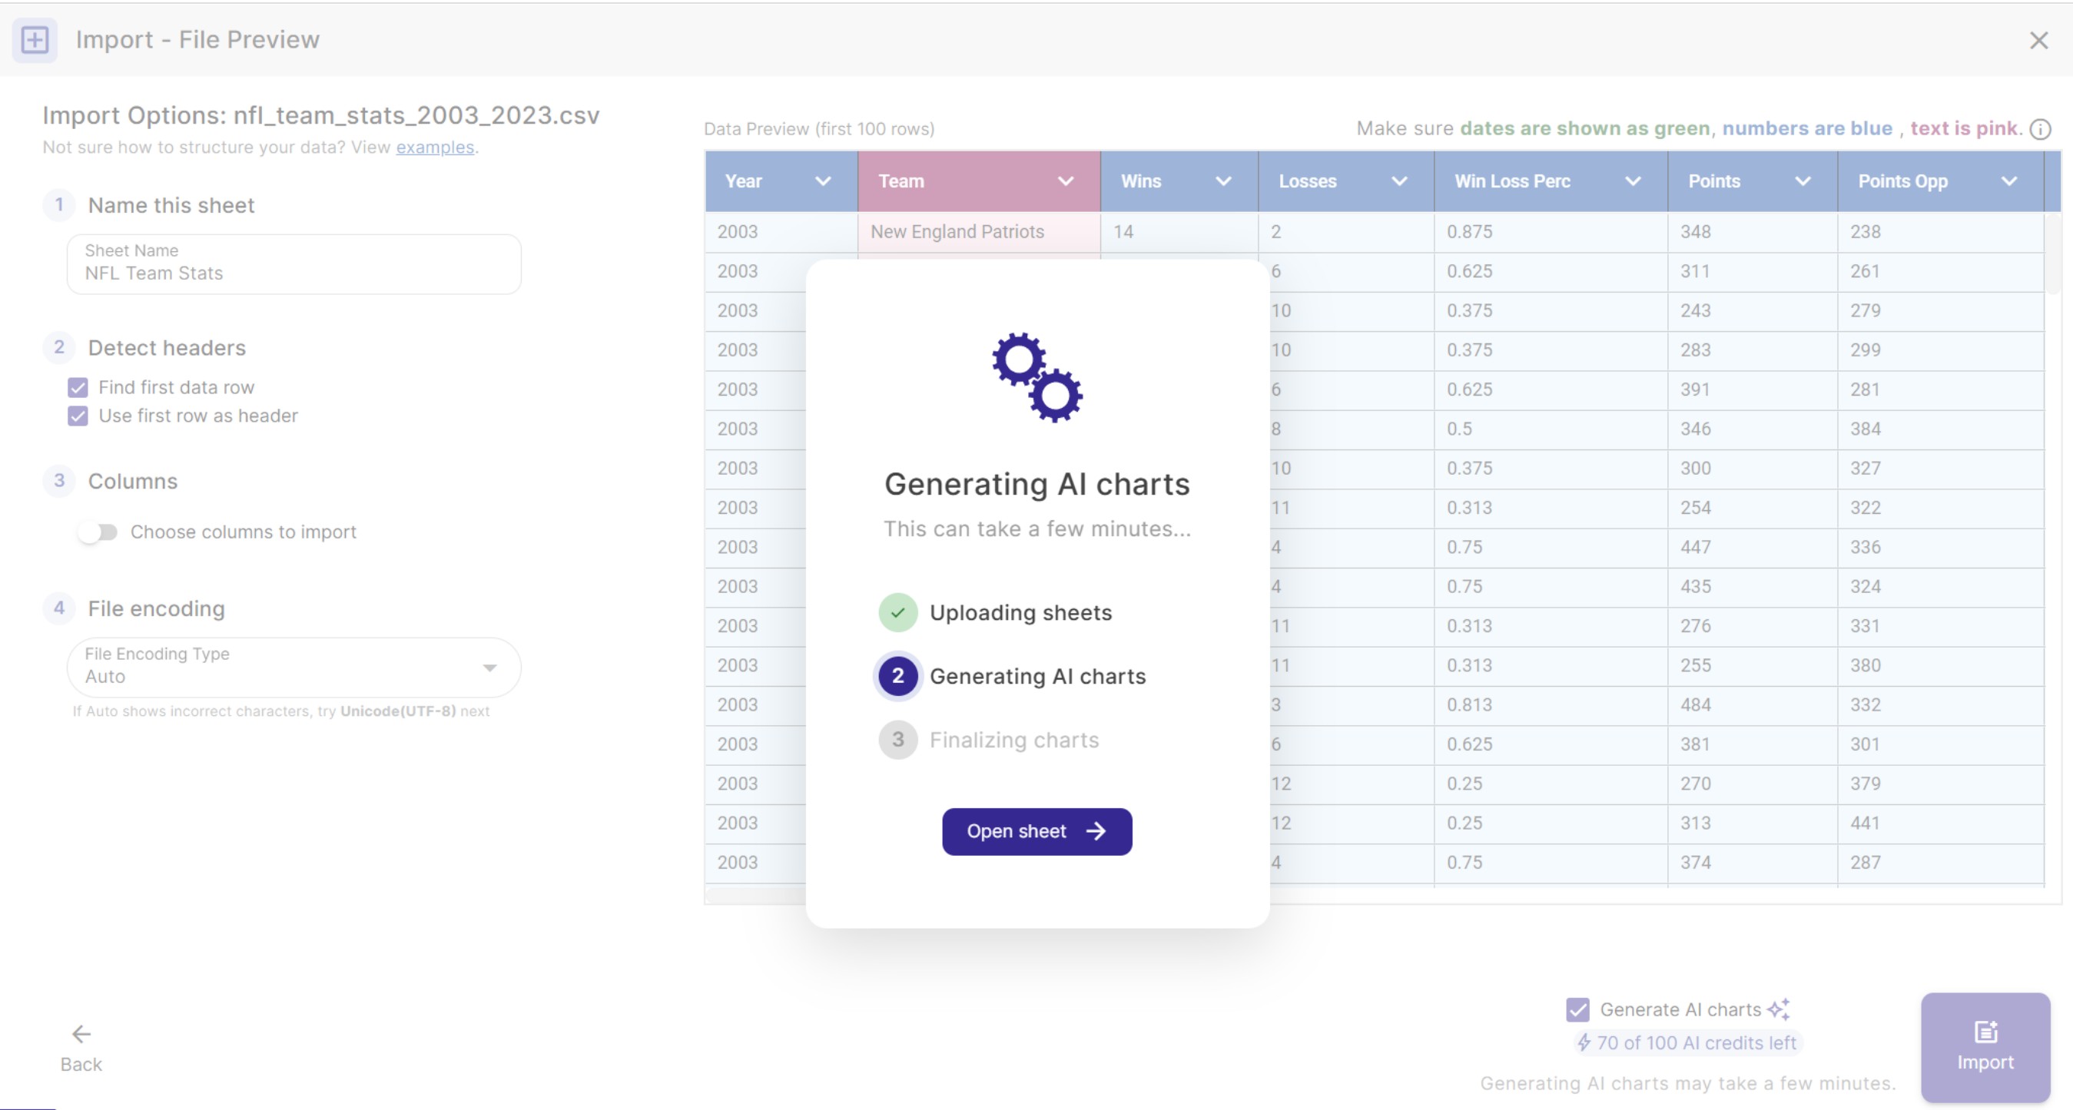Image resolution: width=2073 pixels, height=1110 pixels.
Task: Uncheck Generate AI charts checkbox
Action: coord(1578,1009)
